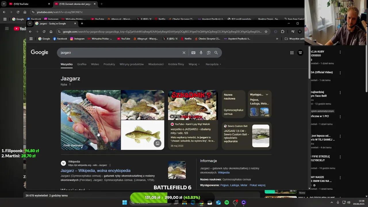The height and width of the screenshot is (207, 368).
Task: Open more options for the Jazgarz knowledge panel
Action: pyautogui.click(x=70, y=84)
